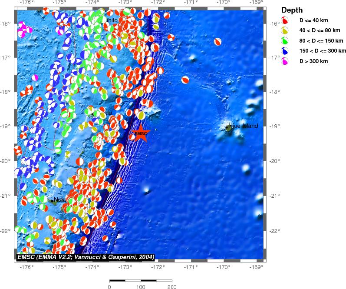Click the EMSC EMMA V2.2 credit text

85,257
